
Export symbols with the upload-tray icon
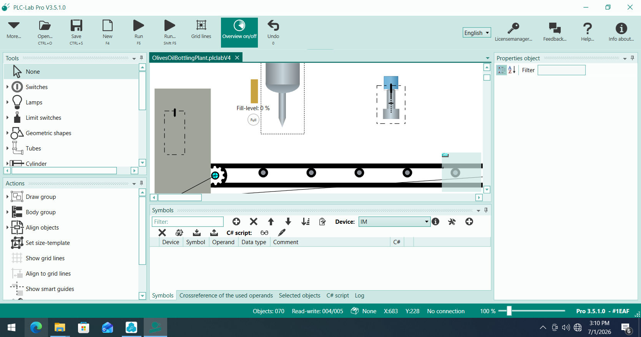click(x=214, y=233)
